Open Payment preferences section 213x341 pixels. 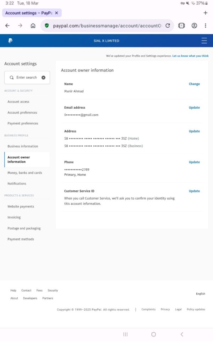23,123
